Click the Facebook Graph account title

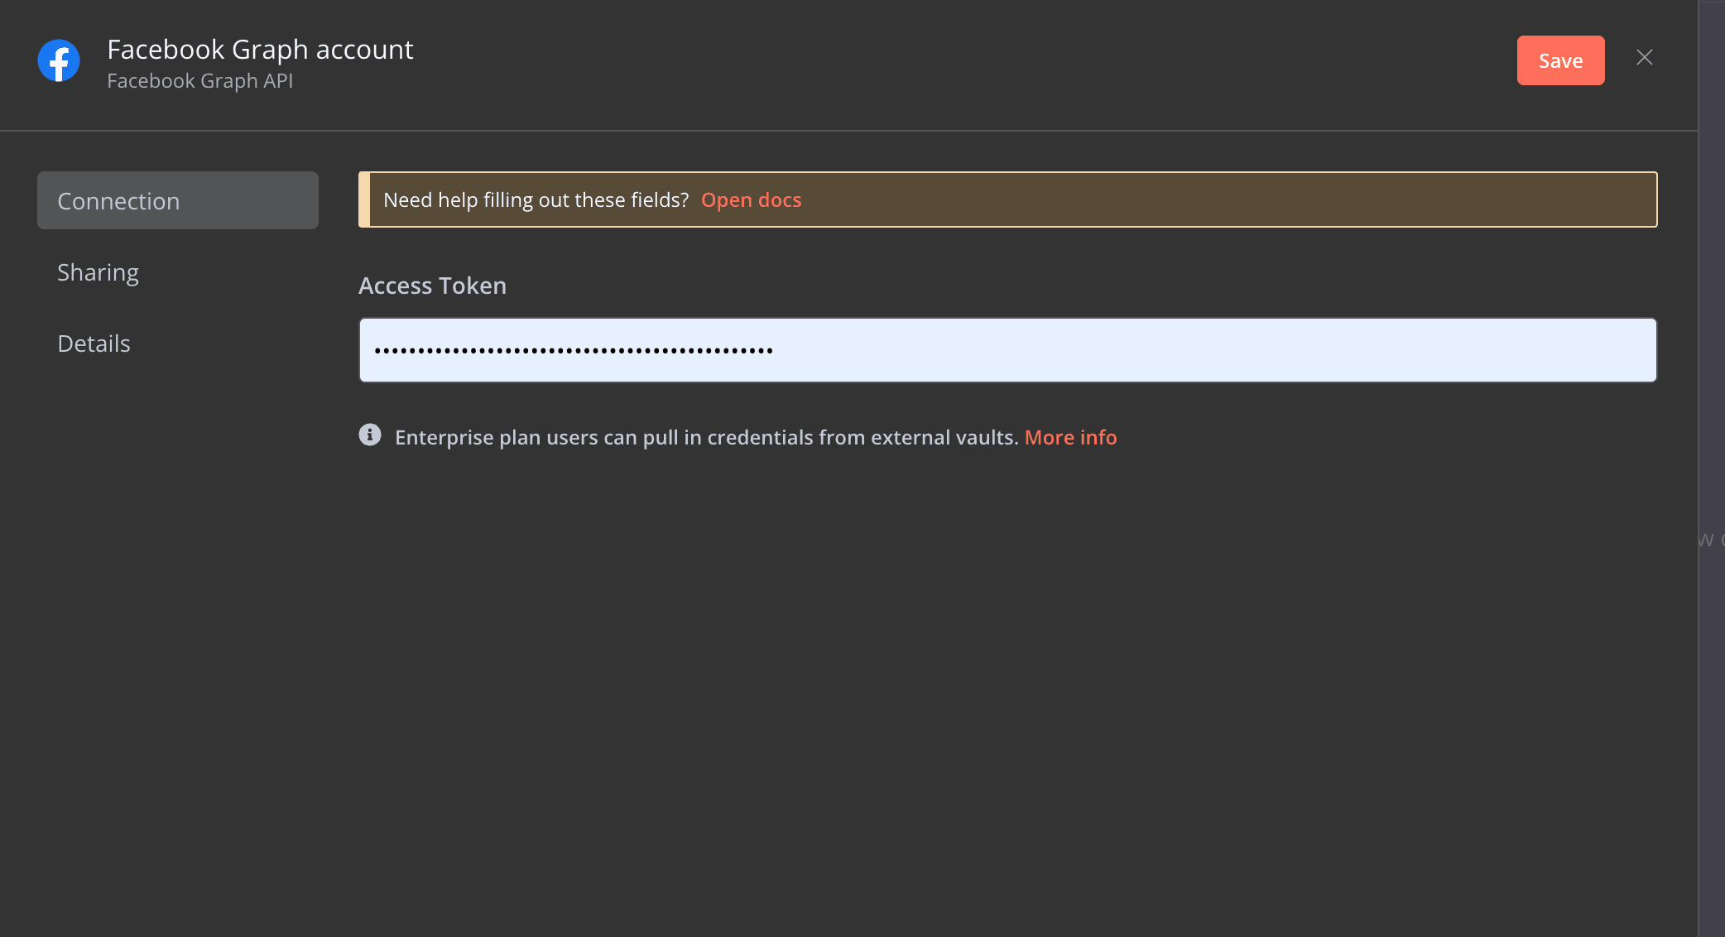coord(260,50)
